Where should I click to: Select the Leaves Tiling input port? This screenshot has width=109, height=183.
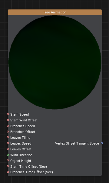(x=8, y=137)
